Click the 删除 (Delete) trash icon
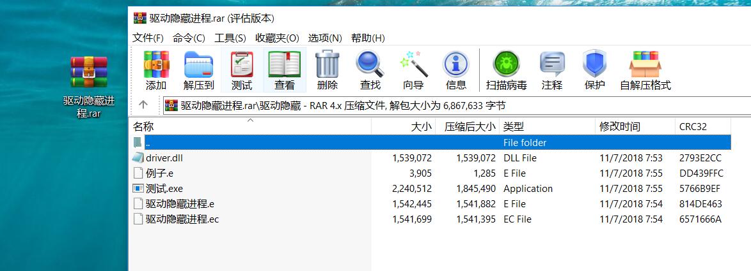The height and width of the screenshot is (271, 751). pyautogui.click(x=327, y=64)
